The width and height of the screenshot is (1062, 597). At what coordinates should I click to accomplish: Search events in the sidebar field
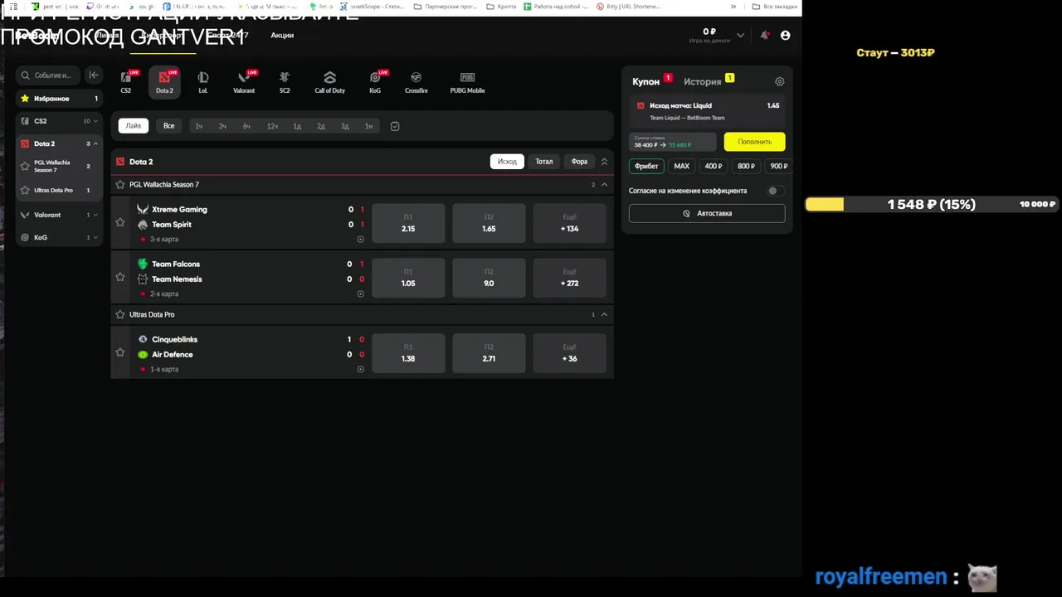click(x=48, y=75)
